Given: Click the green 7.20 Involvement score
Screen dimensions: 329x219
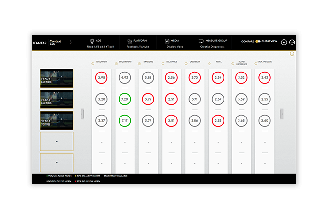Looking at the screenshot, I should click(x=124, y=99).
